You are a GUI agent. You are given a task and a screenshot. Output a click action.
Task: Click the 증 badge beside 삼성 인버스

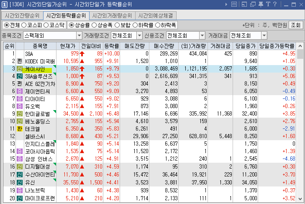click(x=19, y=159)
